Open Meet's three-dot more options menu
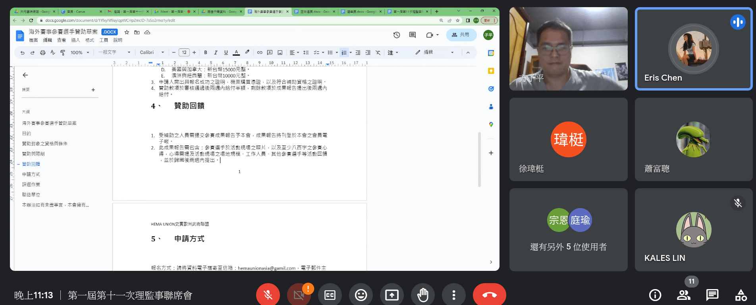The height and width of the screenshot is (305, 756). (x=454, y=295)
